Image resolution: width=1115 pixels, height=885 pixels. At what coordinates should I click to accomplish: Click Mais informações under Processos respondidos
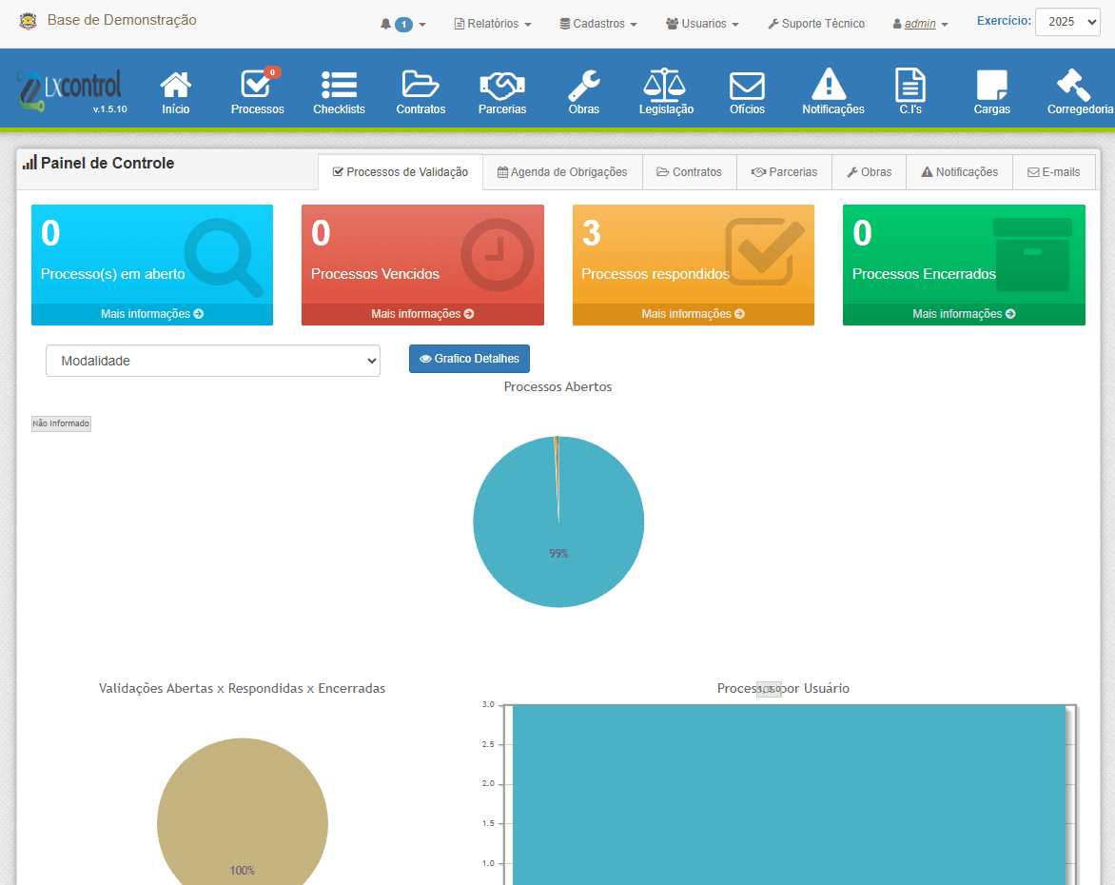tap(693, 314)
